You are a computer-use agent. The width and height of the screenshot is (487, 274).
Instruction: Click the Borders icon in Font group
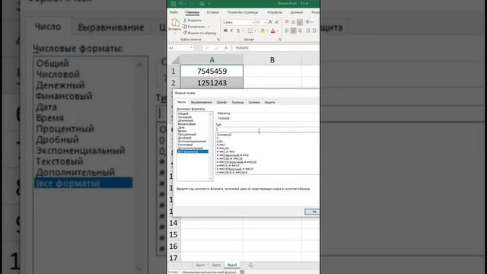point(250,30)
